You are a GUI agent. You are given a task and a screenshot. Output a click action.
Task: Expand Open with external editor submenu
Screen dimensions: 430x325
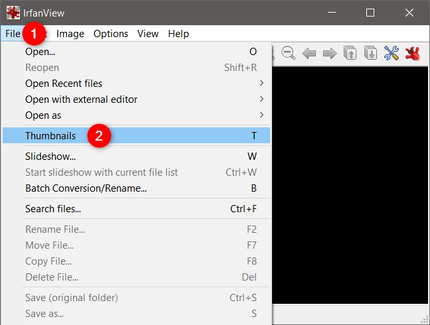tap(136, 99)
